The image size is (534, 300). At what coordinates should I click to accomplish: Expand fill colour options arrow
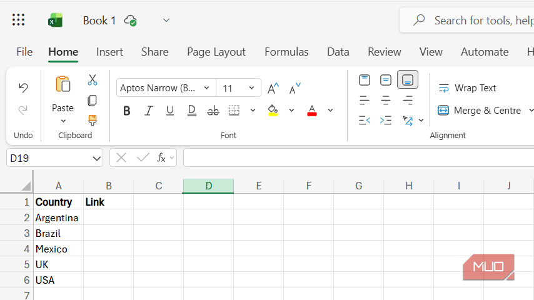click(x=291, y=111)
